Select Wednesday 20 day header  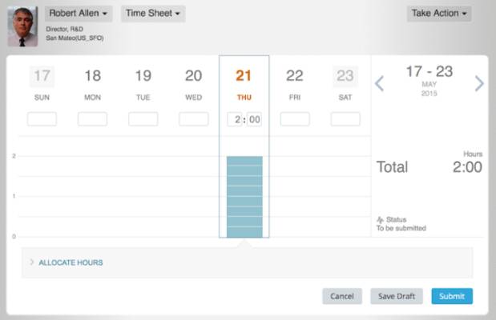194,83
